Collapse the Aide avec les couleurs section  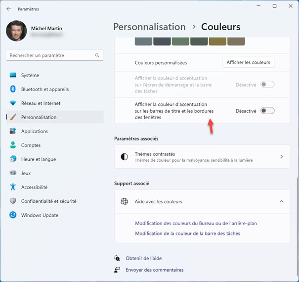pyautogui.click(x=281, y=202)
